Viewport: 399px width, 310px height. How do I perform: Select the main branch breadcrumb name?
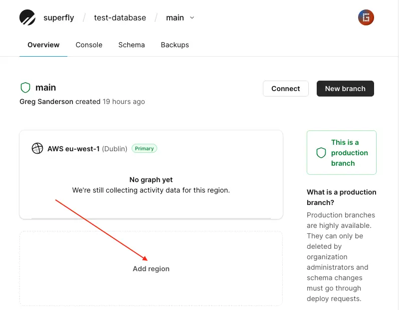pos(175,18)
